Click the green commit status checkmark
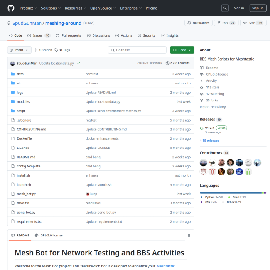Viewport: 270px width, 270px height. point(79,63)
